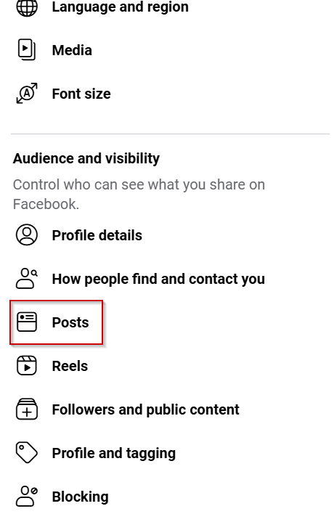Select the Reels menu entry

tap(70, 366)
